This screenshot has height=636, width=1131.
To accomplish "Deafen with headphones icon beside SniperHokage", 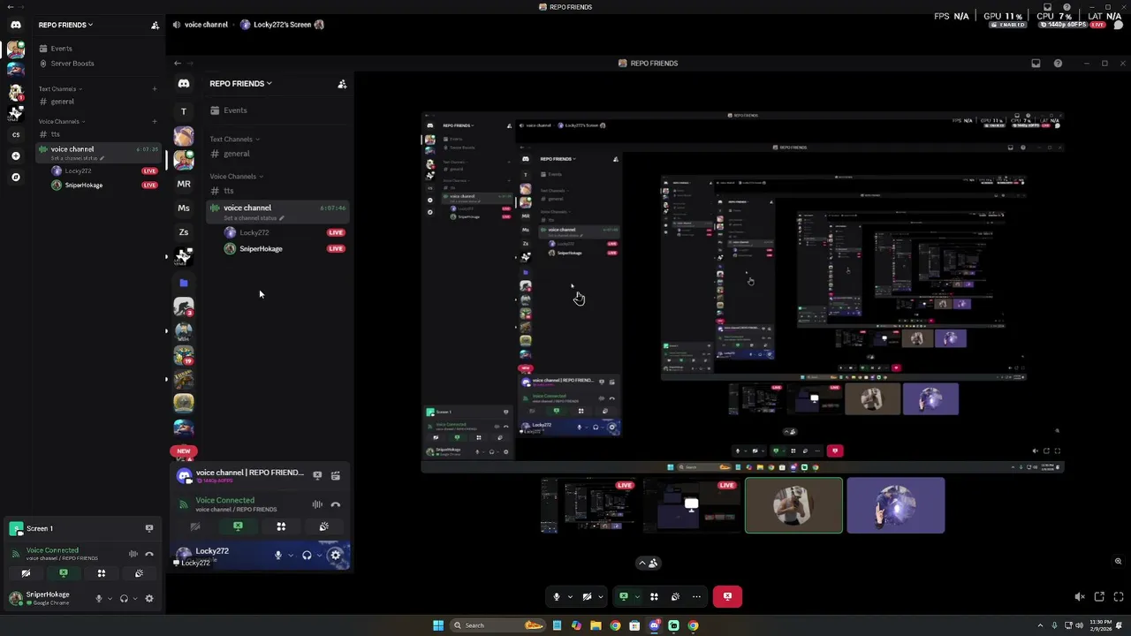I will 124,598.
